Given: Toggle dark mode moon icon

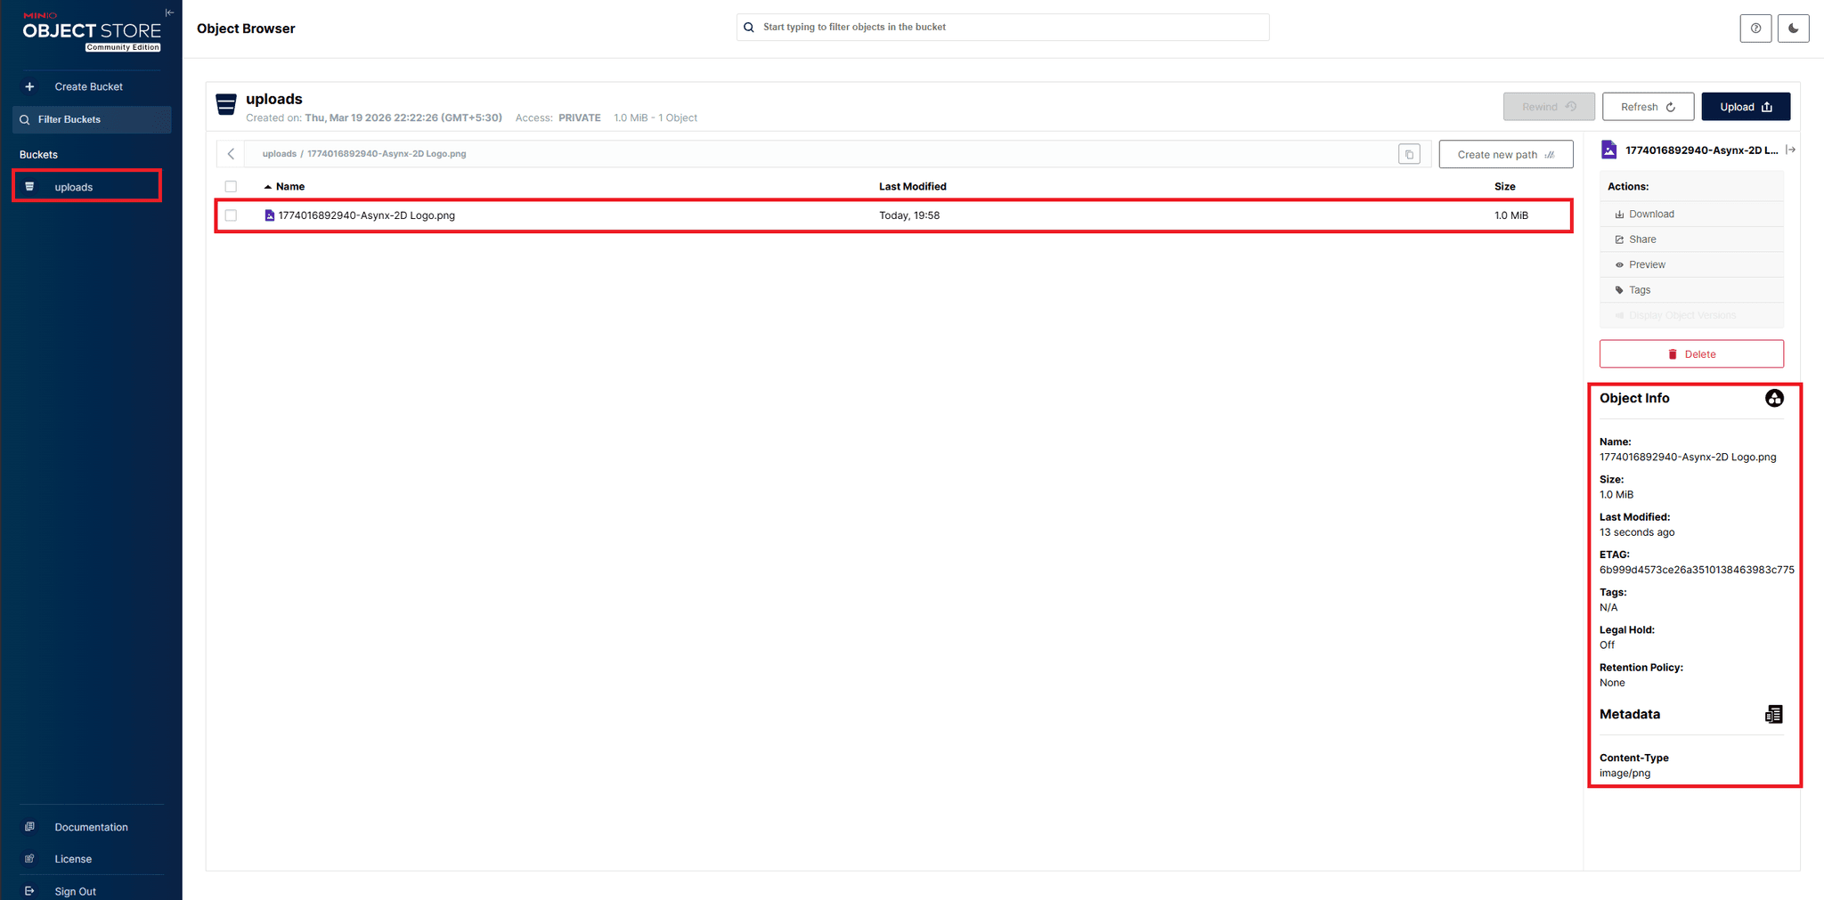Looking at the screenshot, I should click(1793, 28).
